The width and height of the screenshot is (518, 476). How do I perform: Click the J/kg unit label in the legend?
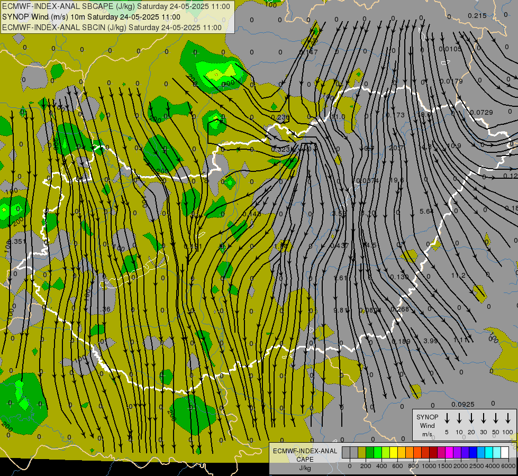305,468
